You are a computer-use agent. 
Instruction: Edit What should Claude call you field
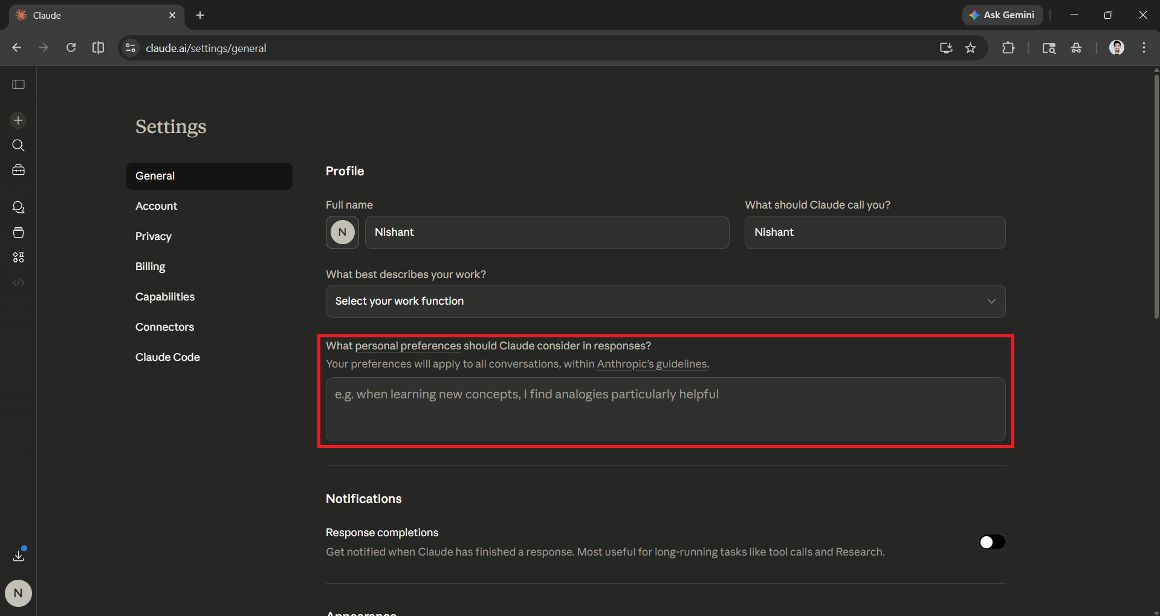point(875,232)
